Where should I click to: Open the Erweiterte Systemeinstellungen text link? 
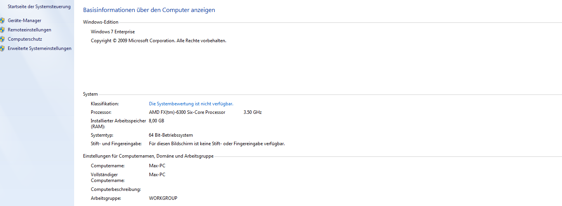tap(40, 48)
